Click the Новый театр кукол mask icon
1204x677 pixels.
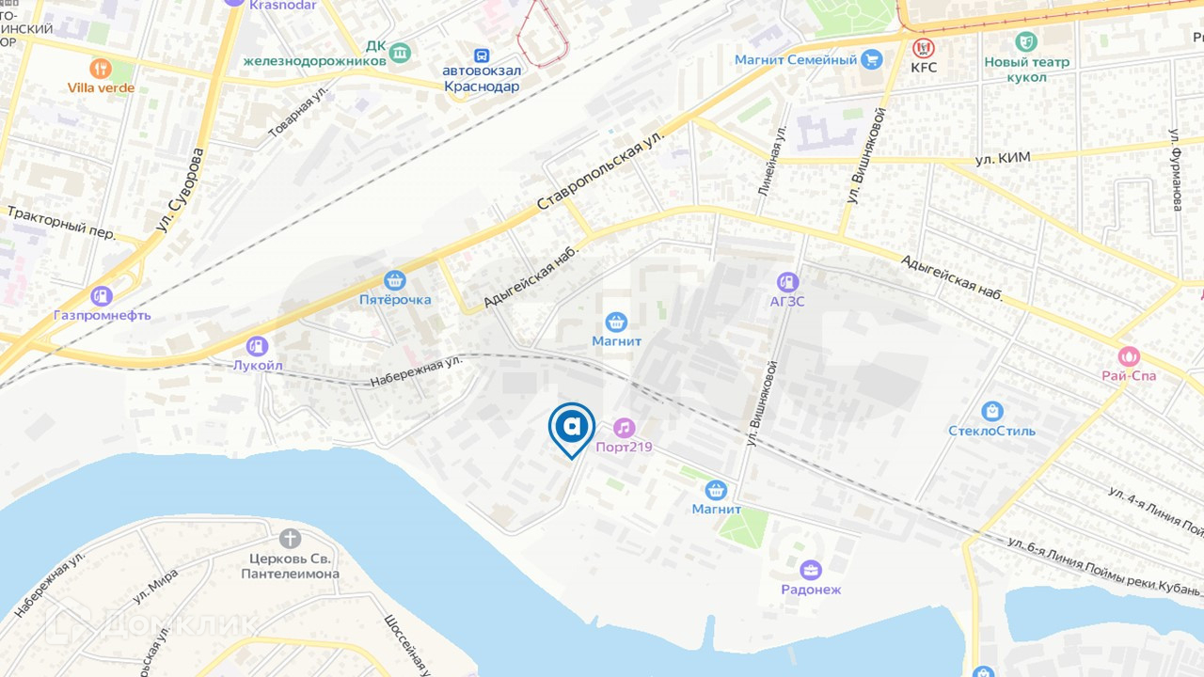pyautogui.click(x=1026, y=42)
